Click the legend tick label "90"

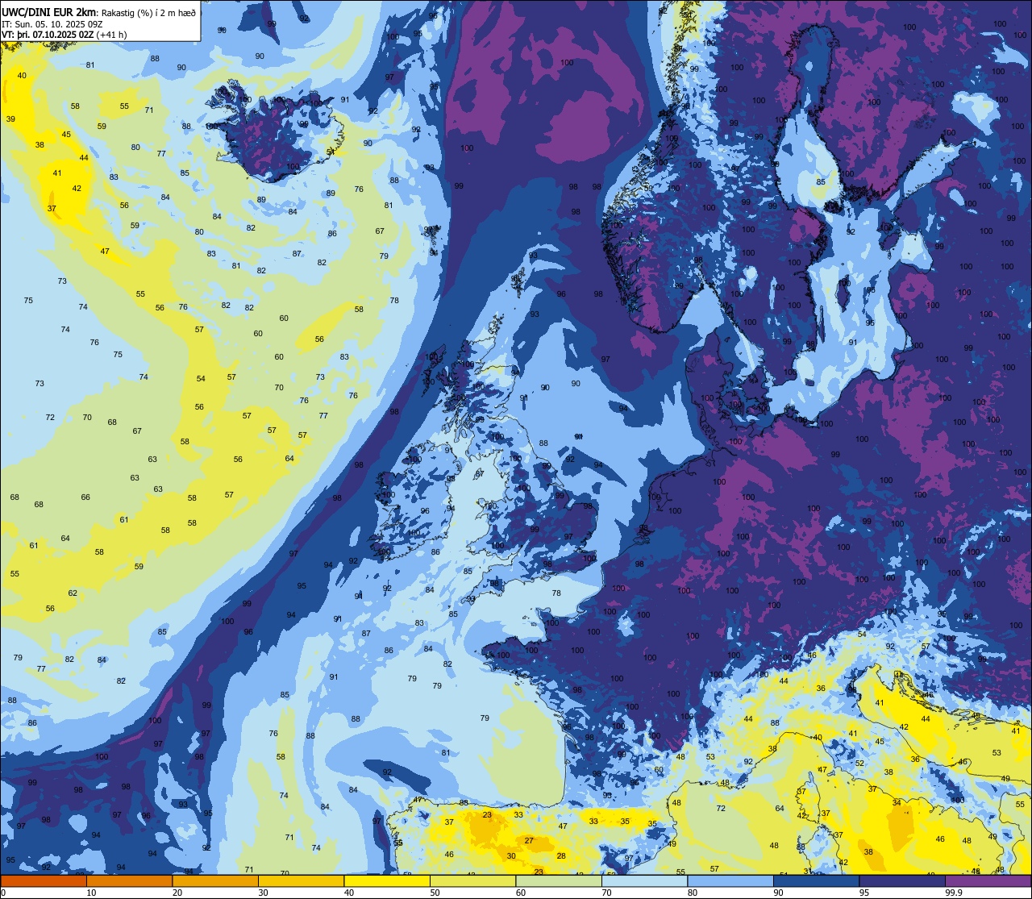point(778,893)
